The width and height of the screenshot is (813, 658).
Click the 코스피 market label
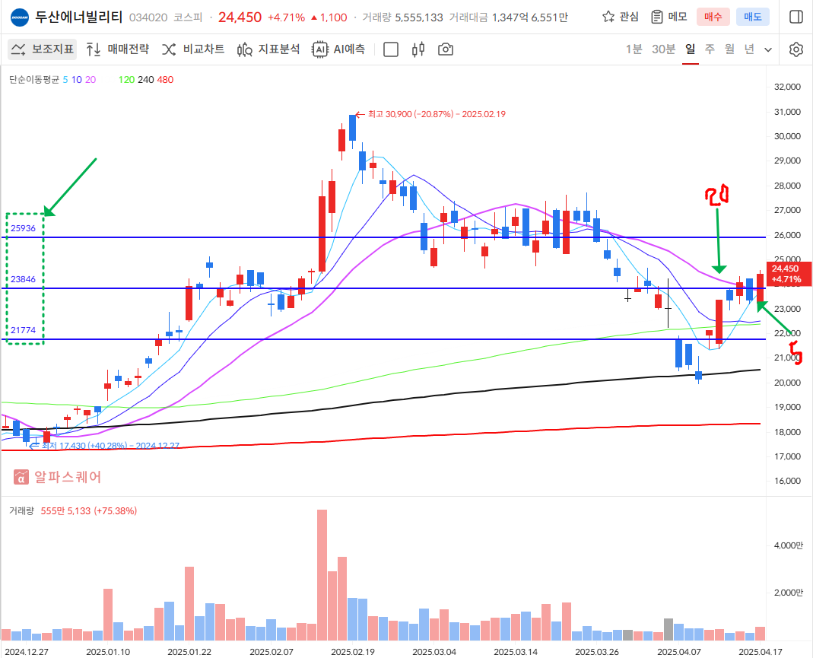coord(188,17)
